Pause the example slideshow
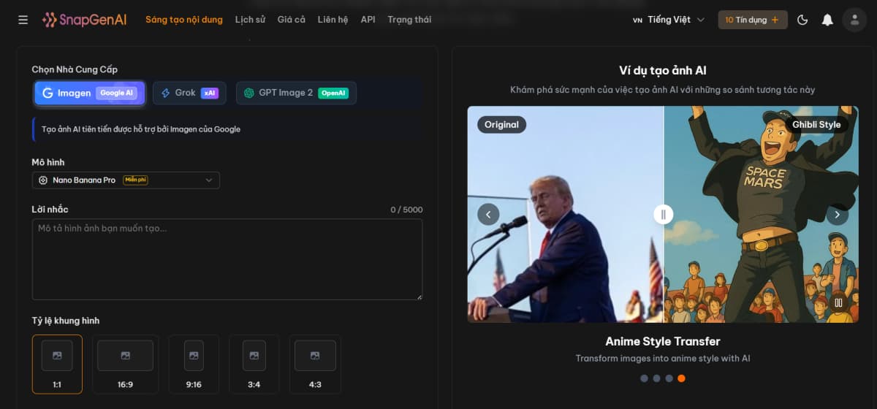877x409 pixels. pyautogui.click(x=838, y=302)
